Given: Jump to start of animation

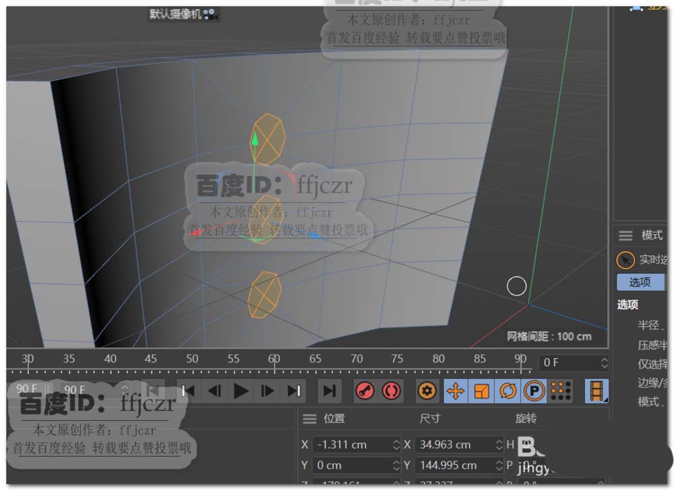Looking at the screenshot, I should (188, 391).
